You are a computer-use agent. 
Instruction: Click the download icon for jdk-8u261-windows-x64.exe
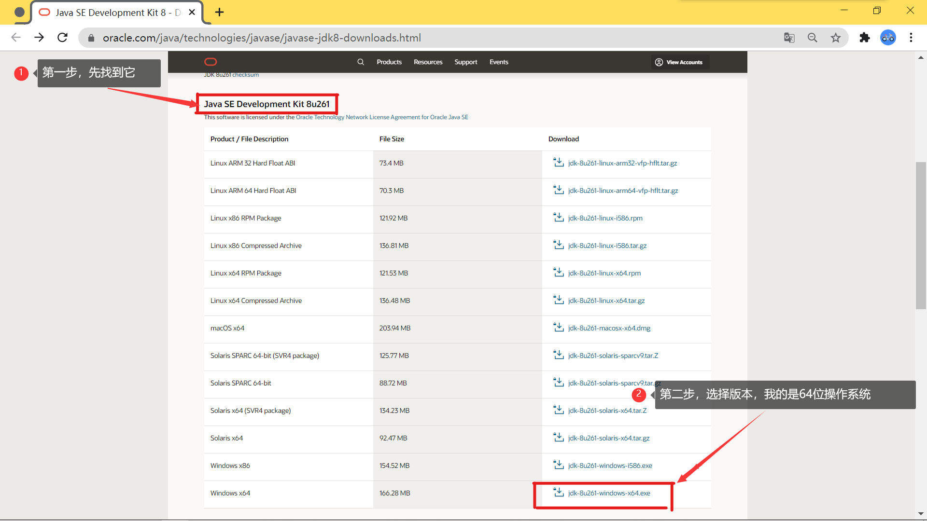click(x=558, y=493)
